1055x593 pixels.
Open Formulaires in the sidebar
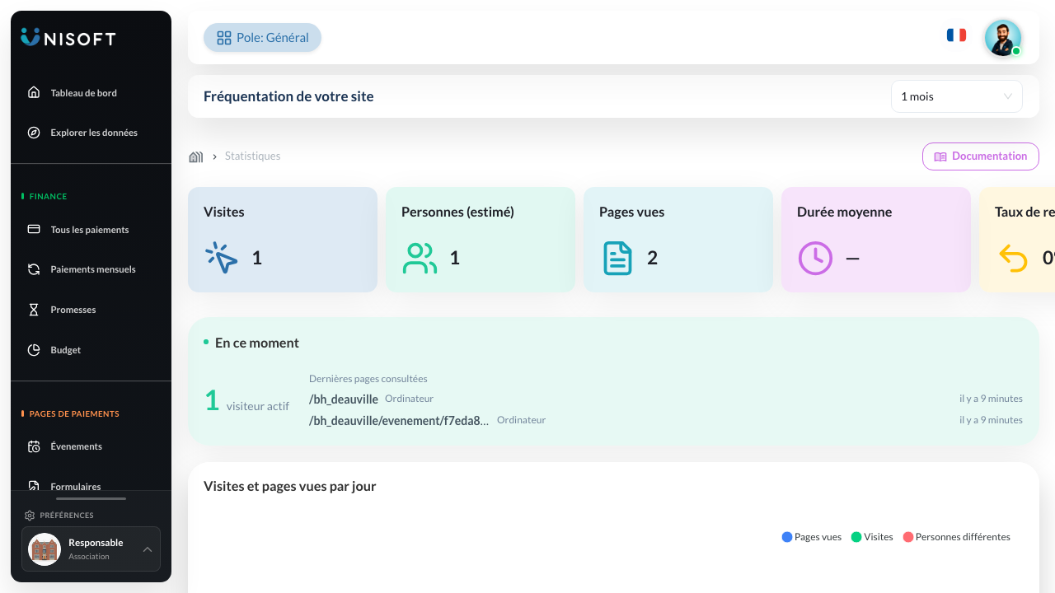click(76, 486)
